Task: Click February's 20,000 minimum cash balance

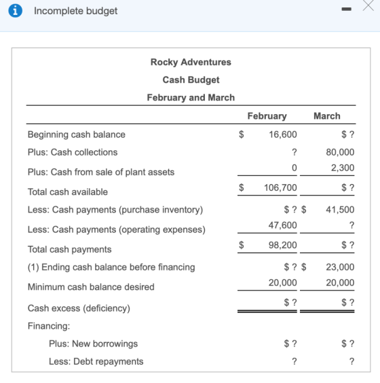Action: tap(283, 282)
